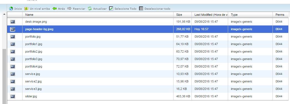Select the slider.jpg file name
The height and width of the screenshot is (104, 290).
(31, 96)
